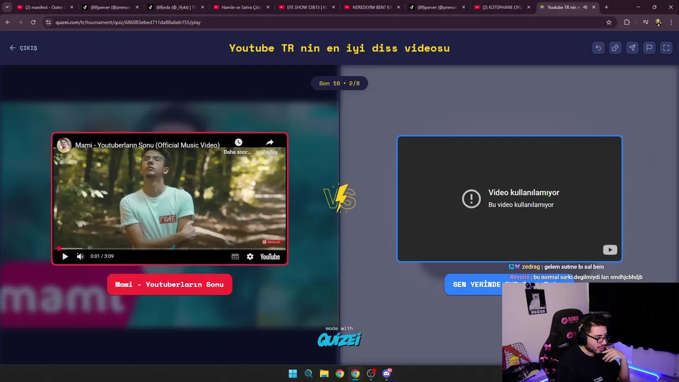Bookmark this page with the star icon
Screen dimensions: 679x382
(609, 22)
